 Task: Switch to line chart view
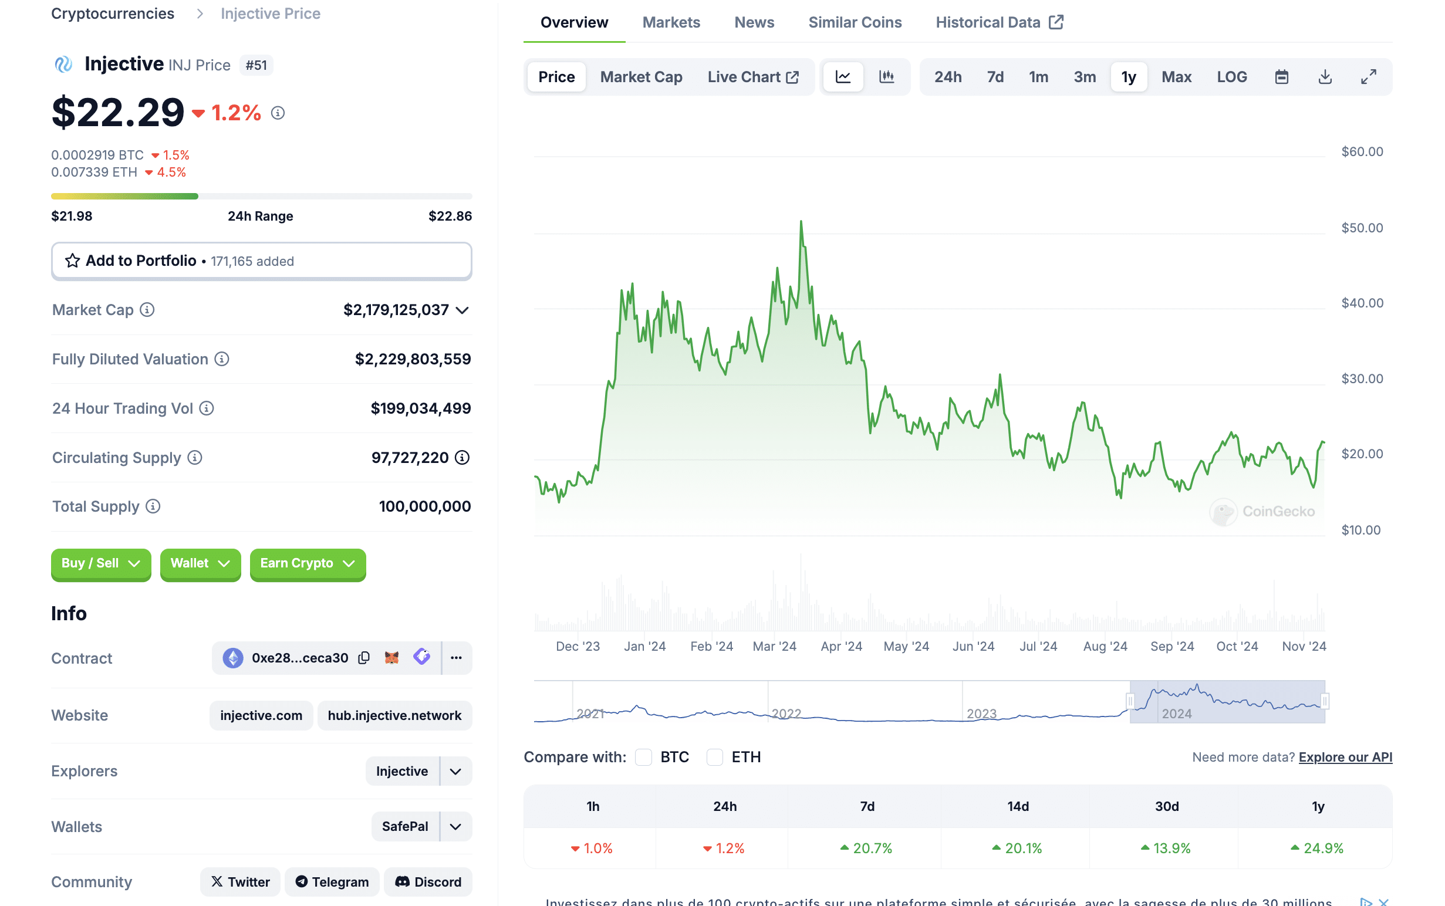(843, 77)
